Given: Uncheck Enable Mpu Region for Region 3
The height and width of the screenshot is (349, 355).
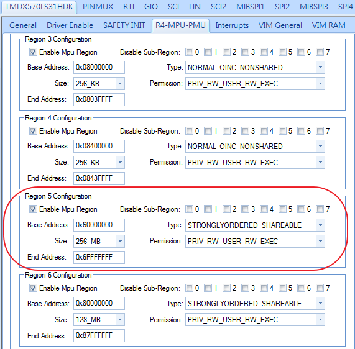Looking at the screenshot, I should pyautogui.click(x=33, y=52).
